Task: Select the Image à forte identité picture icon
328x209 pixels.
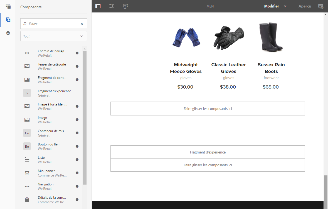Action: click(x=27, y=106)
